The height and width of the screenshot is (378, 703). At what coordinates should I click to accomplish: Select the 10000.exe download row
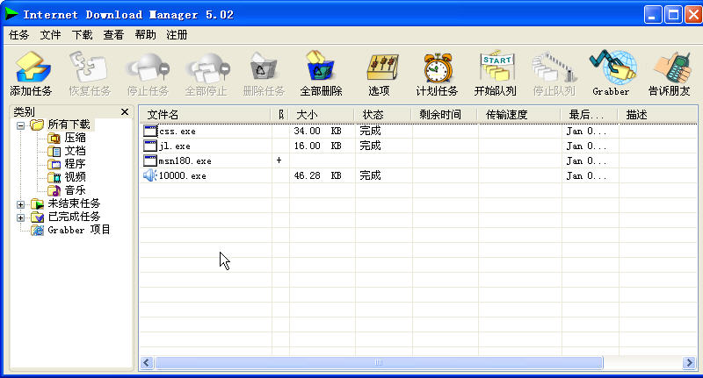(419, 175)
